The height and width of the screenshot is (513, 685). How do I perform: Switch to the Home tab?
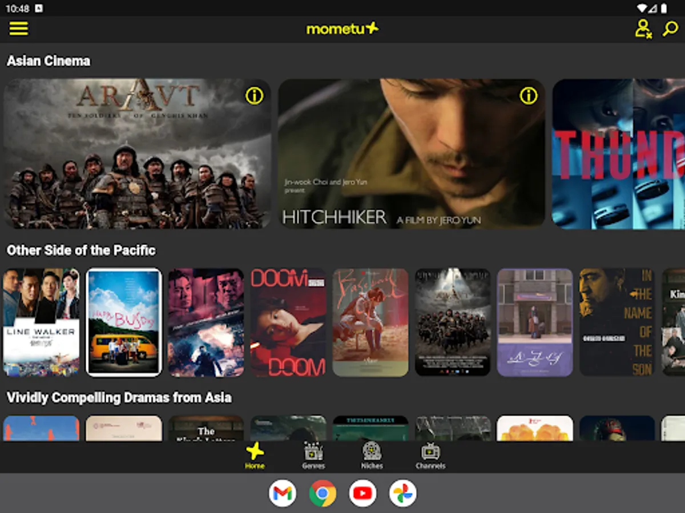255,456
